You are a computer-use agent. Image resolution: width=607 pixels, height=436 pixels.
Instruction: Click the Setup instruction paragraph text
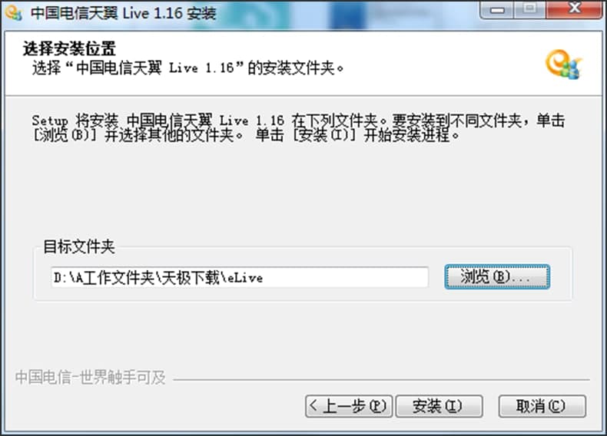coord(298,127)
